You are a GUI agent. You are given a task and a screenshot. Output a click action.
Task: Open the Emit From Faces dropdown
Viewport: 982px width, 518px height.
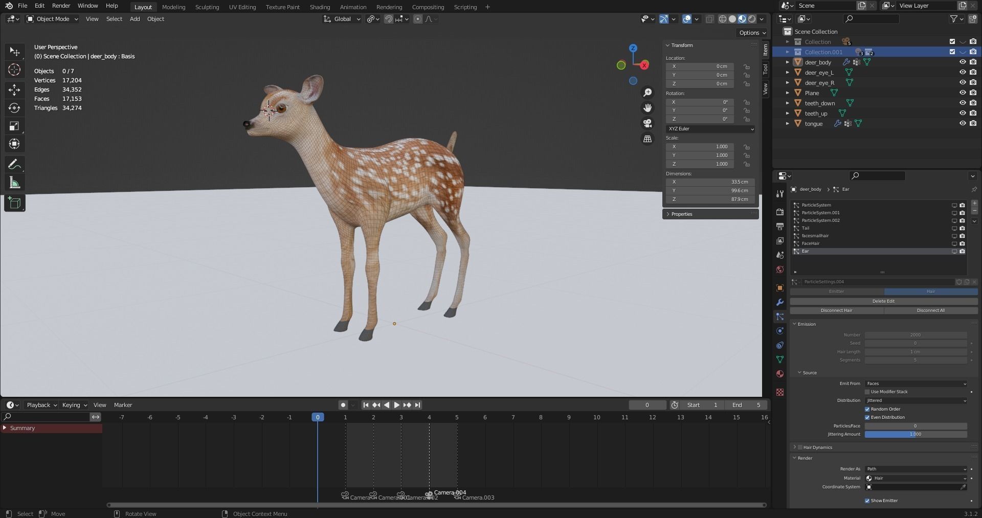(x=916, y=384)
